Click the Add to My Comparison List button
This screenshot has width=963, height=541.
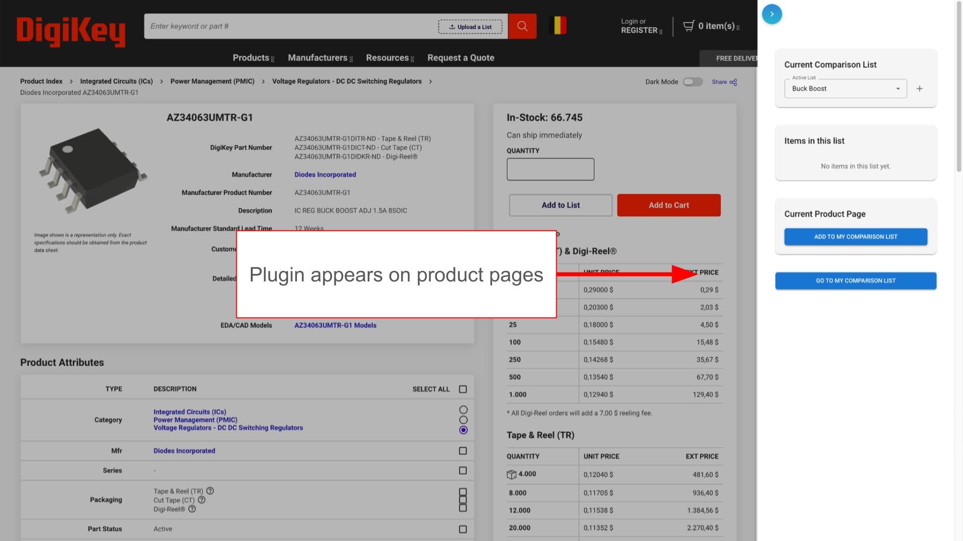(855, 237)
